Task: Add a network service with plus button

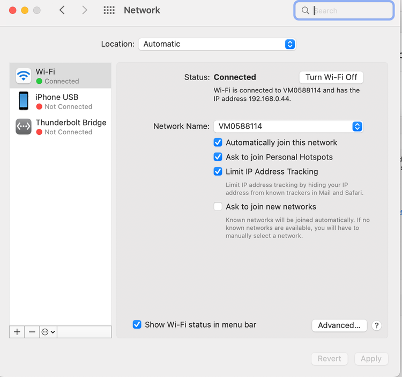Action: (17, 332)
